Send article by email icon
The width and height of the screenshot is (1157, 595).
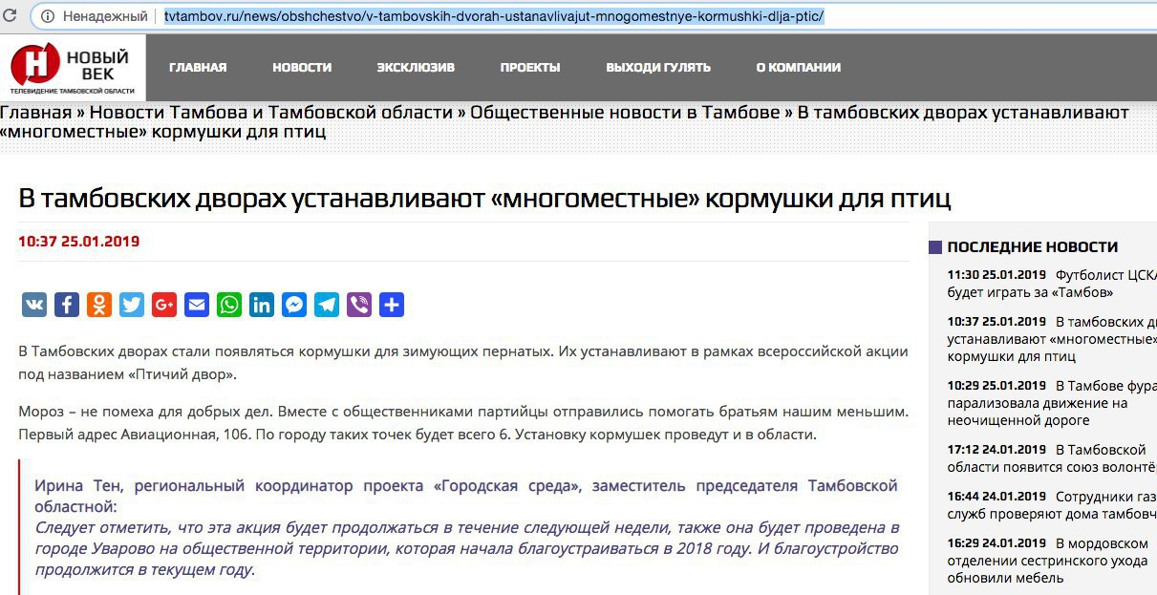197,305
